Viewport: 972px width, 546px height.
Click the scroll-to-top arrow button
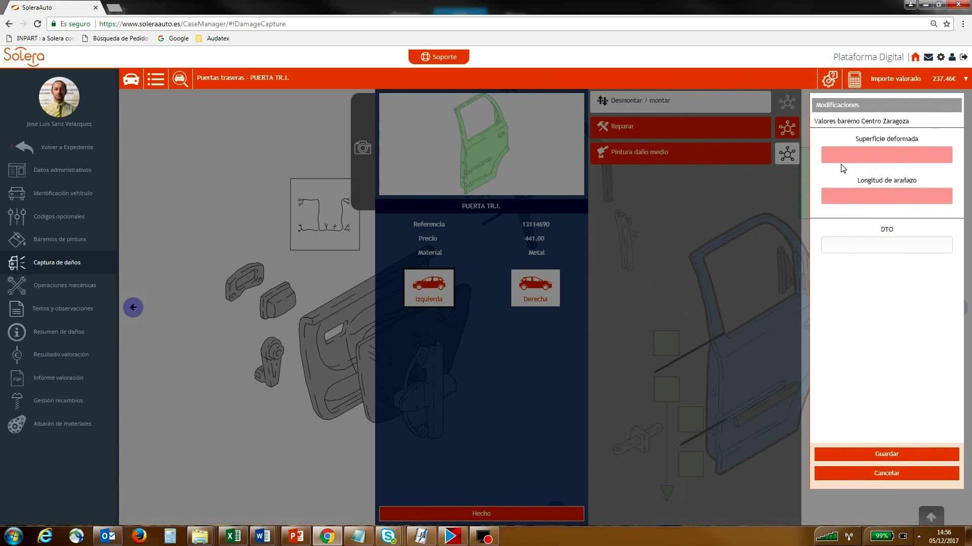pyautogui.click(x=931, y=517)
